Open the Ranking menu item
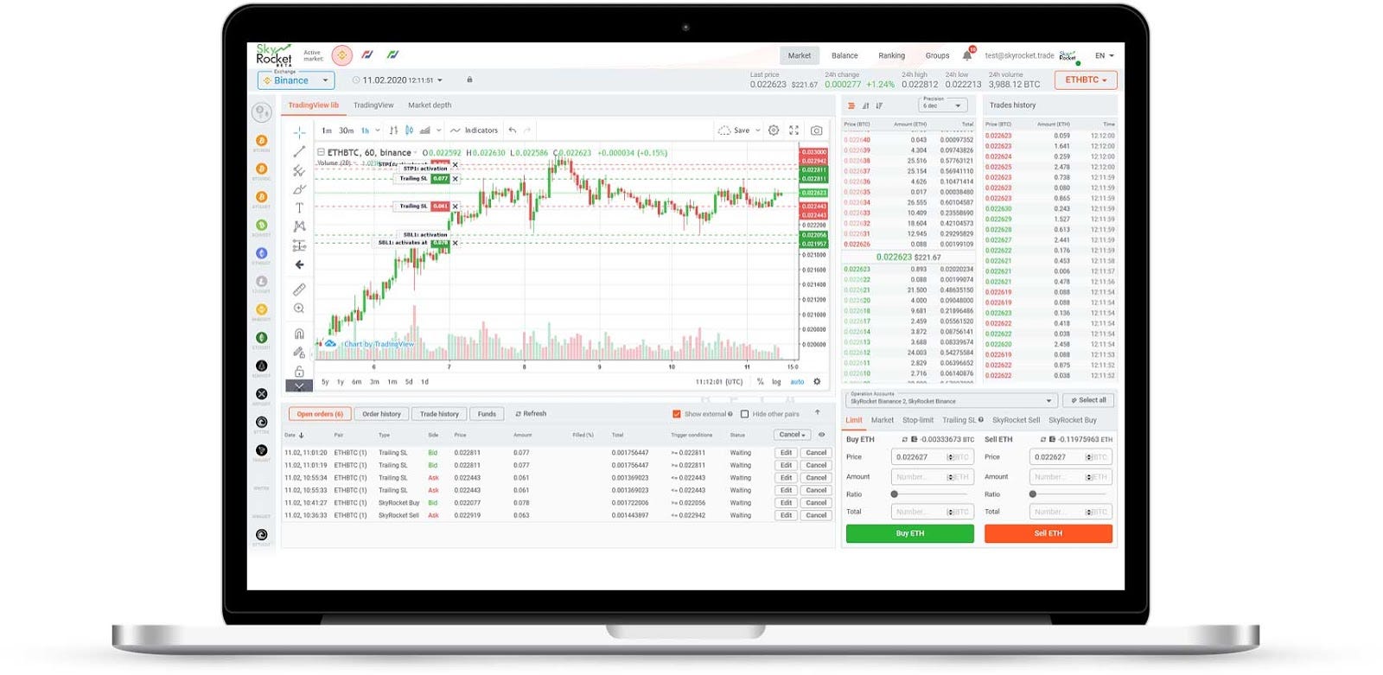Viewport: 1383px width, 675px height. [x=891, y=55]
